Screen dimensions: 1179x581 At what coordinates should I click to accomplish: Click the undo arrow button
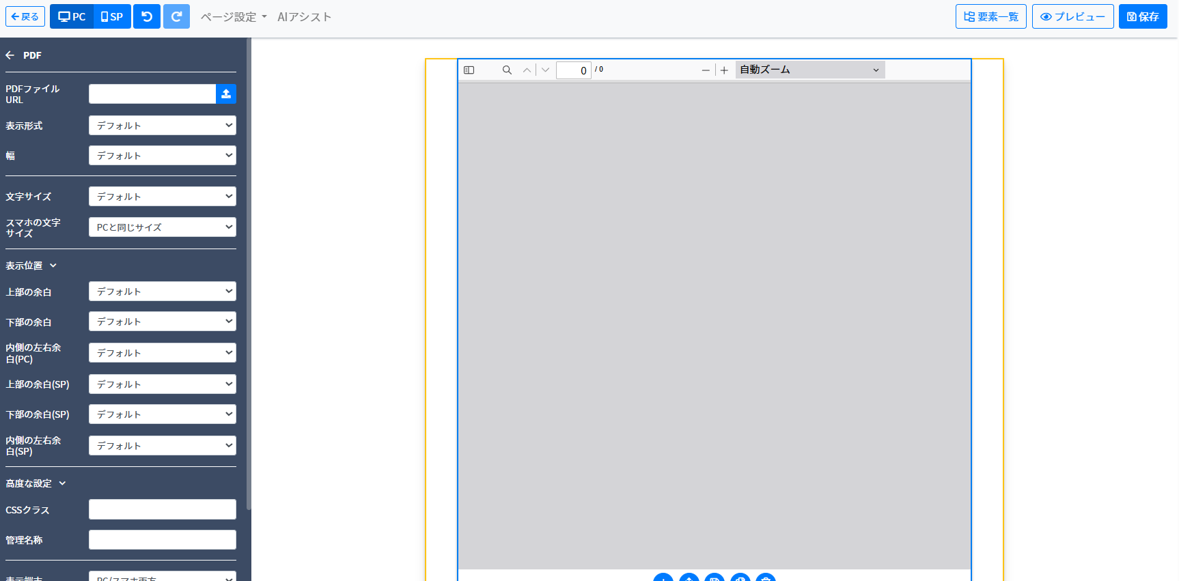pyautogui.click(x=147, y=16)
